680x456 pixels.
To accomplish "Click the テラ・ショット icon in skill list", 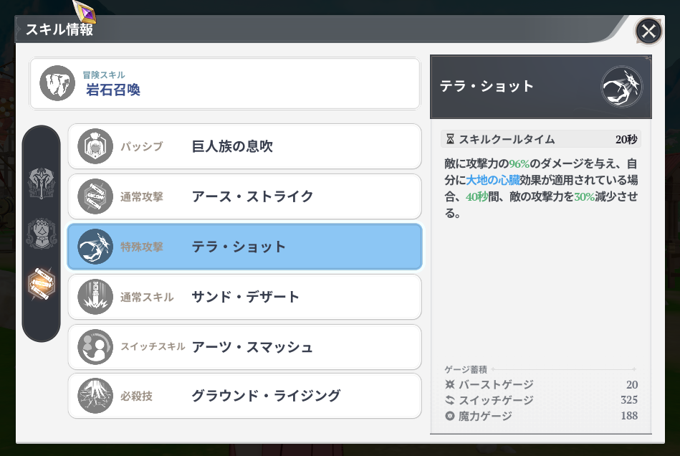I will point(95,247).
